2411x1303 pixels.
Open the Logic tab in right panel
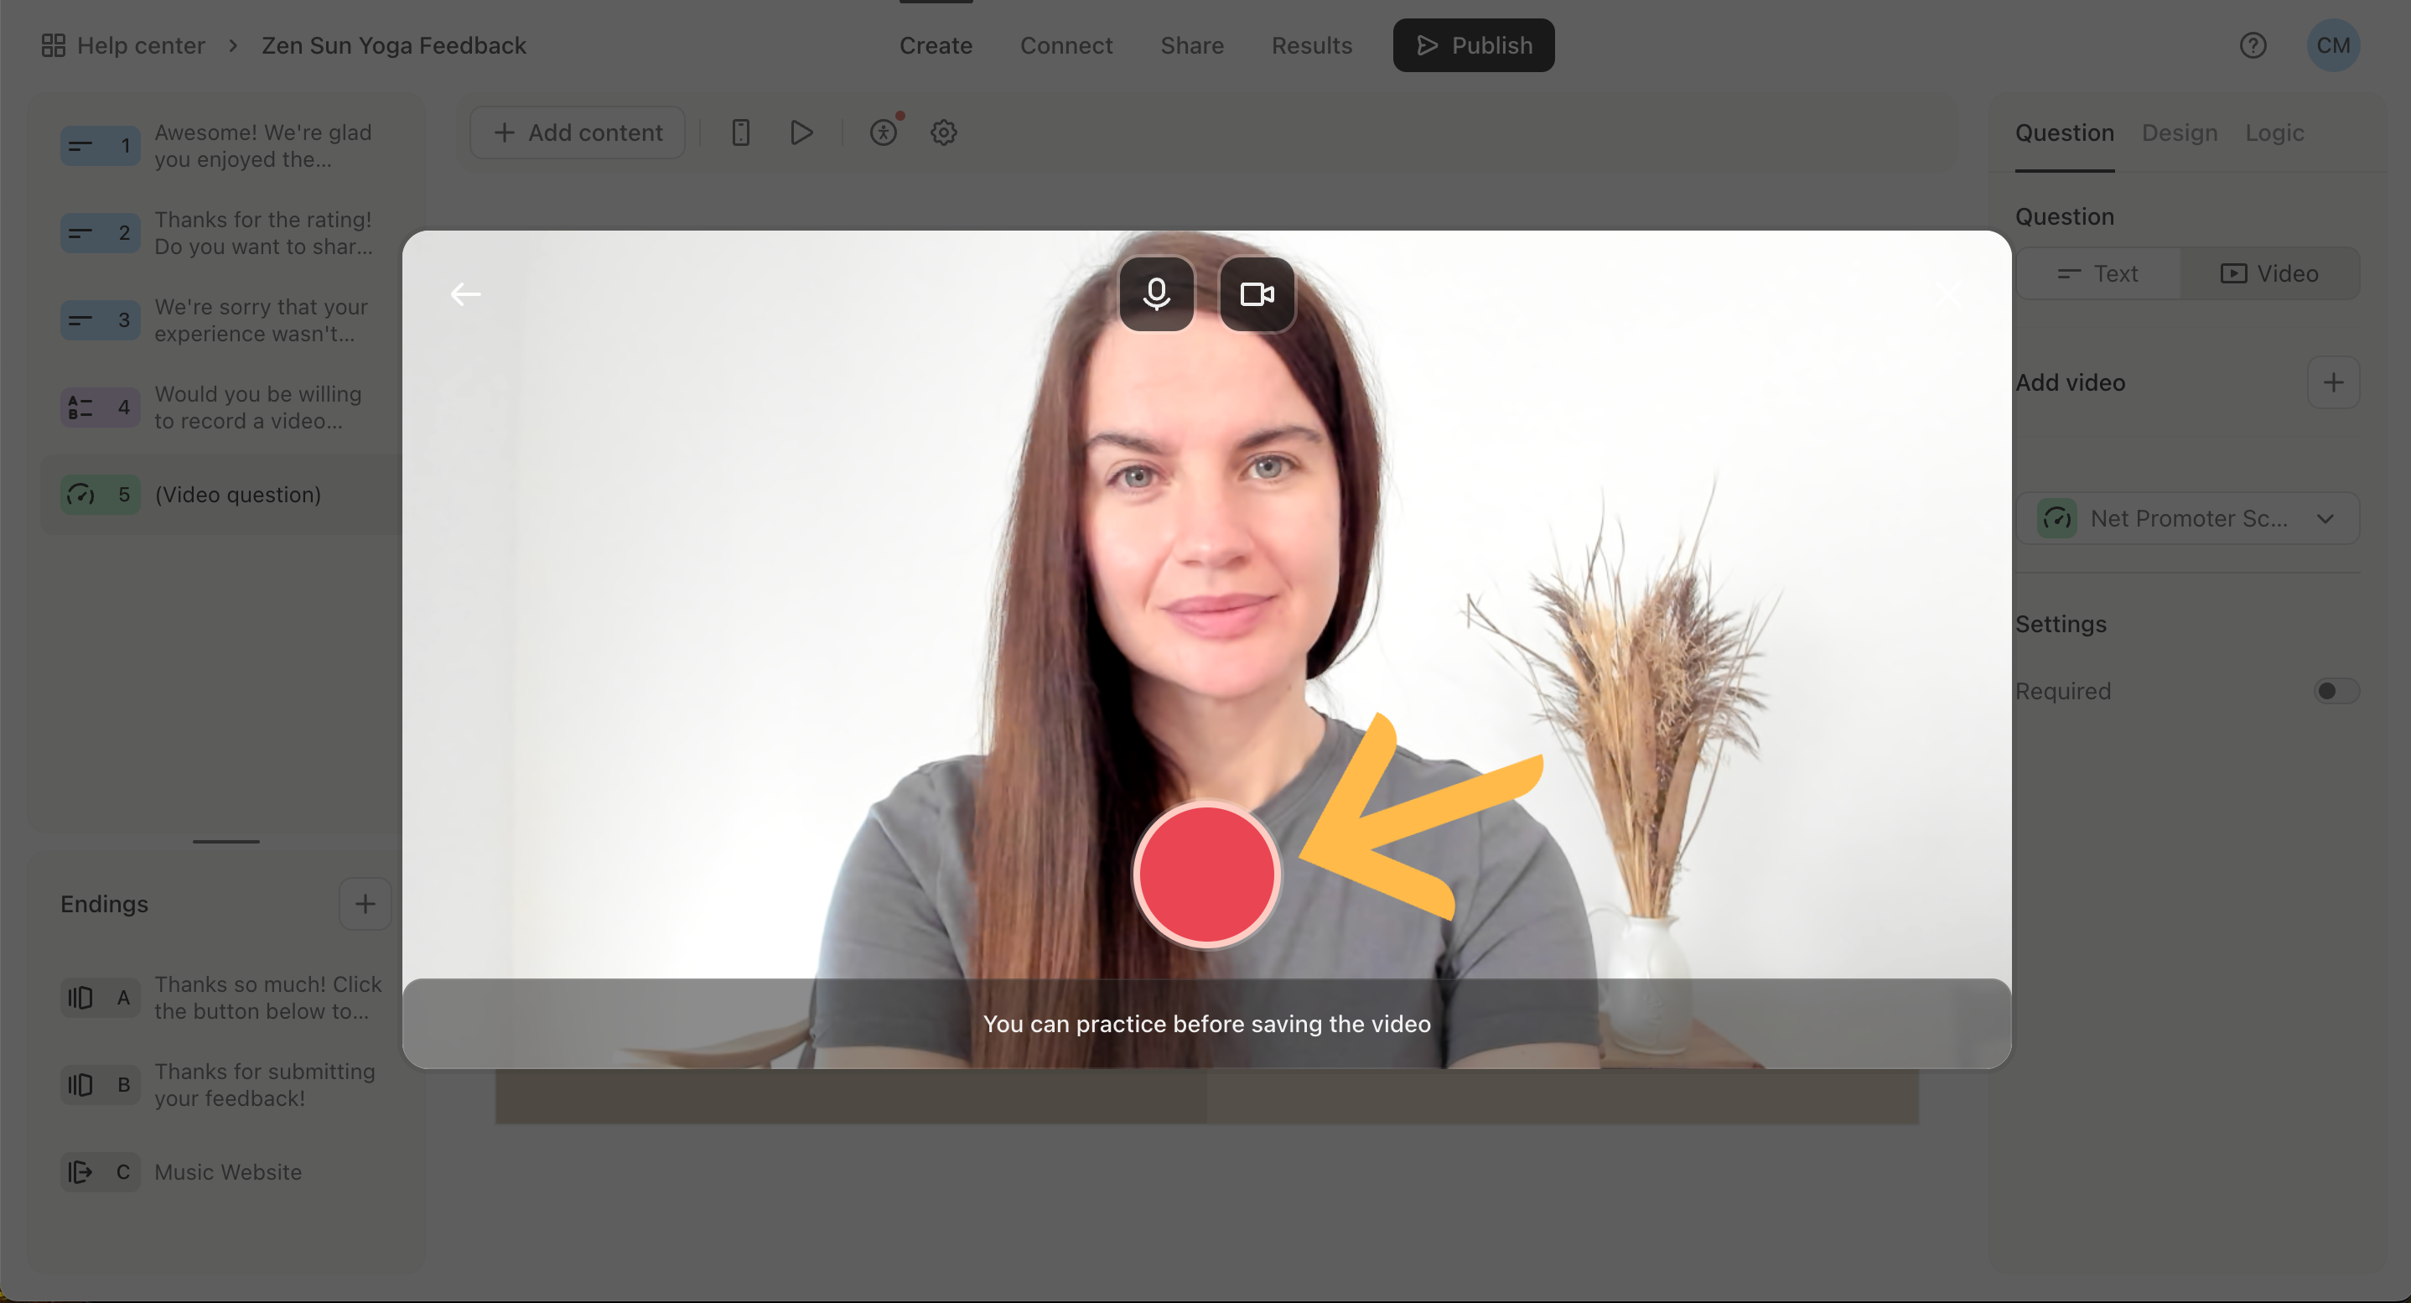[x=2274, y=133]
